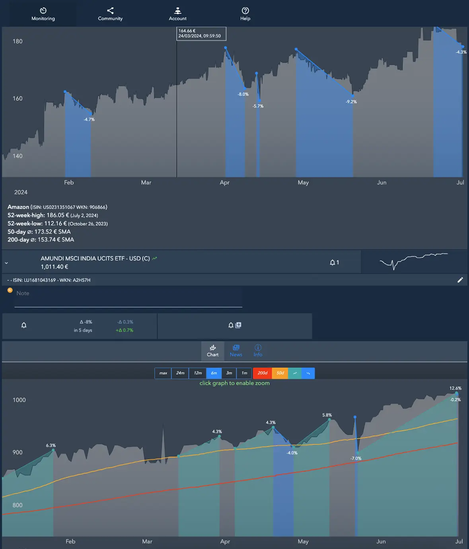
Task: Select the 12m chart timeframe
Action: click(x=197, y=373)
